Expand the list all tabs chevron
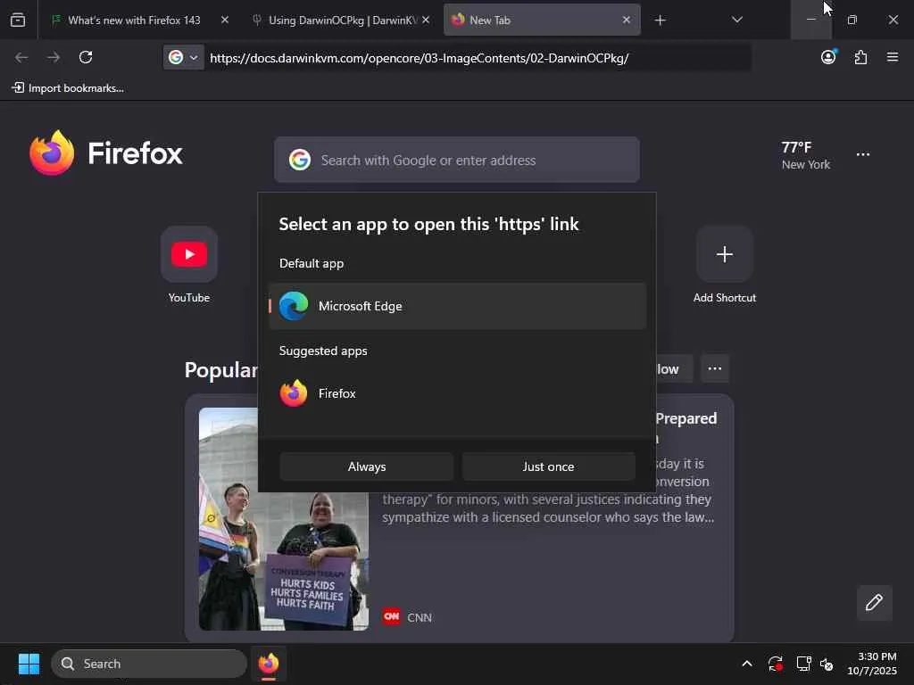 pos(736,20)
